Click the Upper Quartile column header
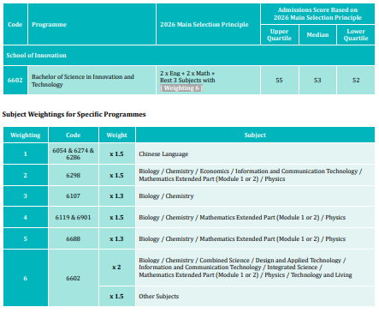Viewport: 379px width, 313px height. [280, 34]
